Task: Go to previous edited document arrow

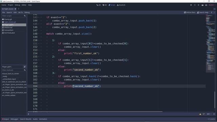Action: tap(212, 13)
